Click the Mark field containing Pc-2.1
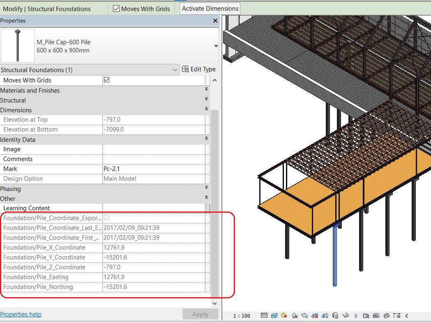431x323 pixels. [x=154, y=169]
